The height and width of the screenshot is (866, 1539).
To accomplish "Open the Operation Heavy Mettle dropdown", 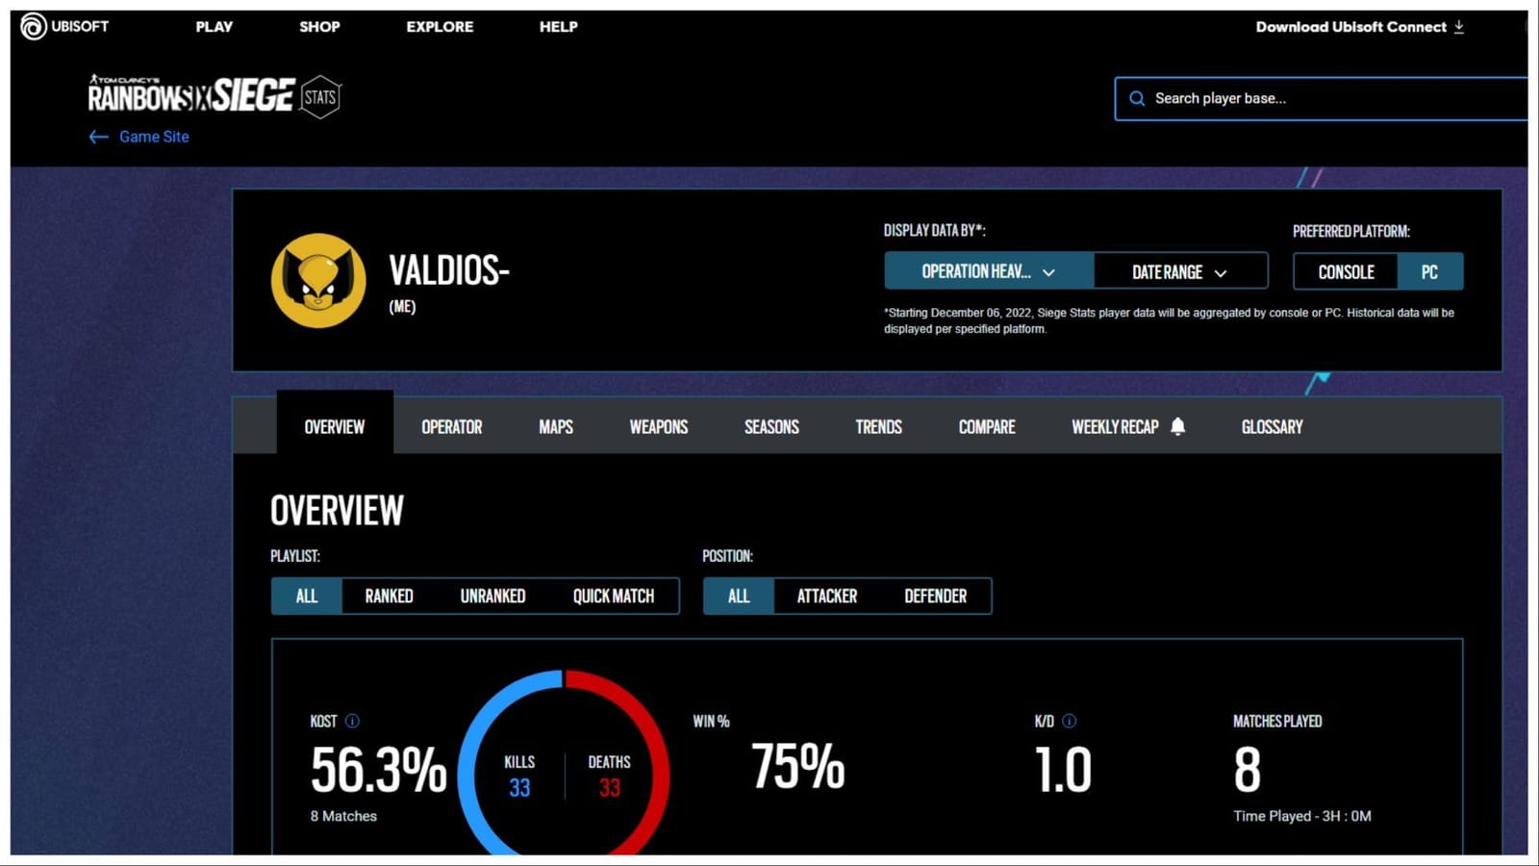I will [989, 270].
